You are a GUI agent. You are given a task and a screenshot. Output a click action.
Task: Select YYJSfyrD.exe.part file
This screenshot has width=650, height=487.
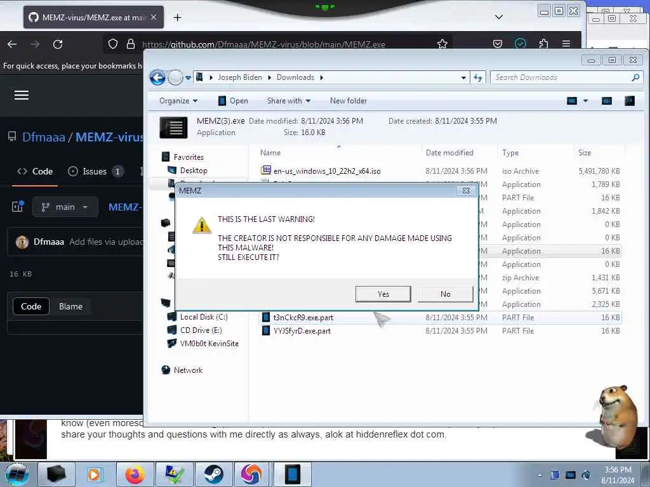click(x=302, y=331)
